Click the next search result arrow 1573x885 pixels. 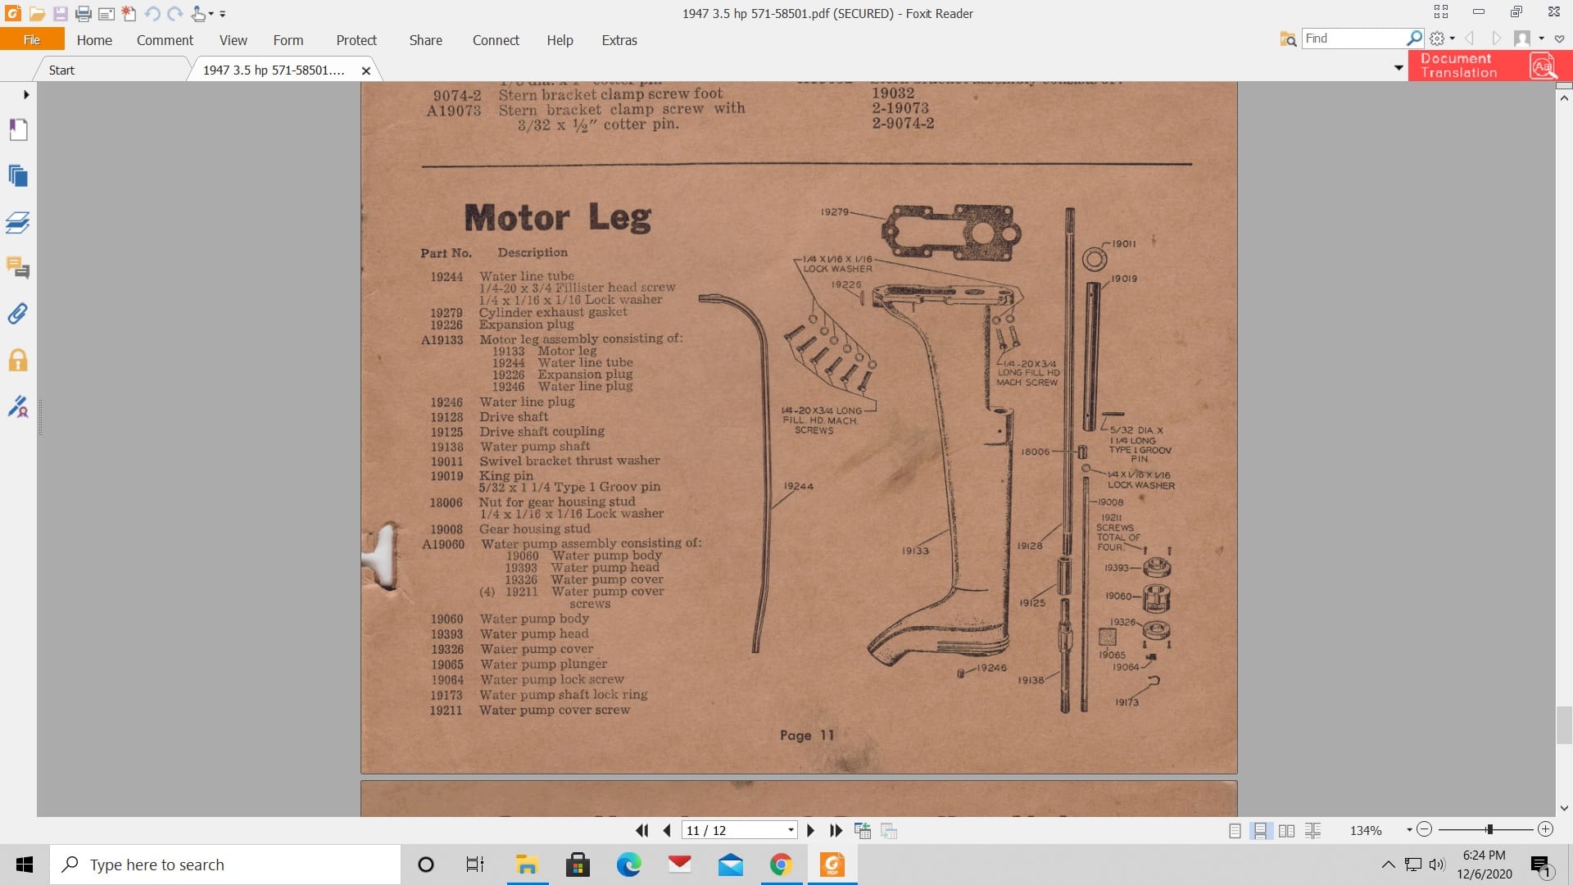(x=1497, y=39)
